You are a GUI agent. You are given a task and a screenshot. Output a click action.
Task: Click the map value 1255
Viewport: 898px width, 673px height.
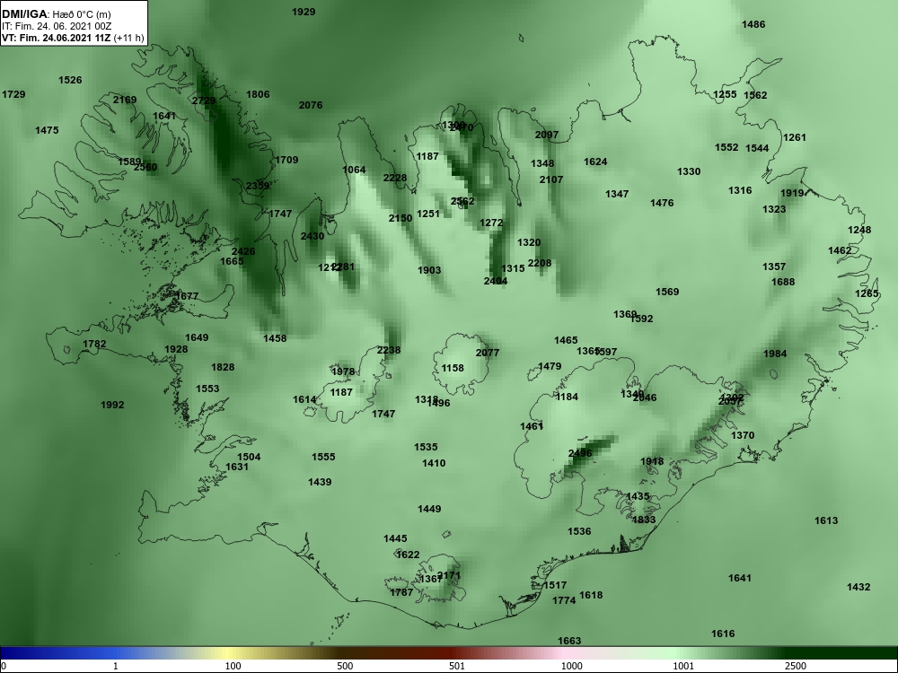tap(725, 94)
